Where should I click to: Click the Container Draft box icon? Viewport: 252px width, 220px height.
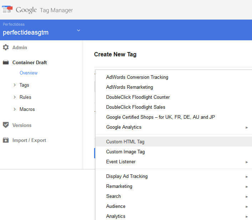(6, 62)
